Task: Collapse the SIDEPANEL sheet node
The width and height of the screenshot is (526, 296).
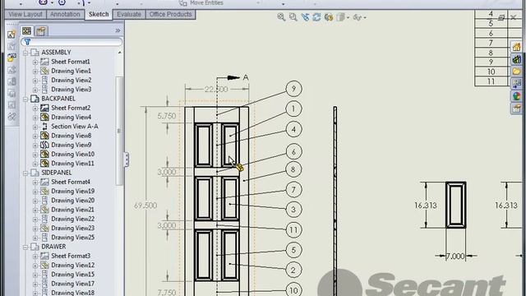Action: click(25, 173)
